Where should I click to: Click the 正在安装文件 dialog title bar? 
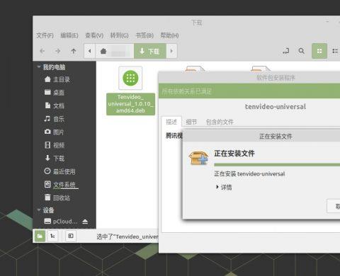pyautogui.click(x=261, y=136)
